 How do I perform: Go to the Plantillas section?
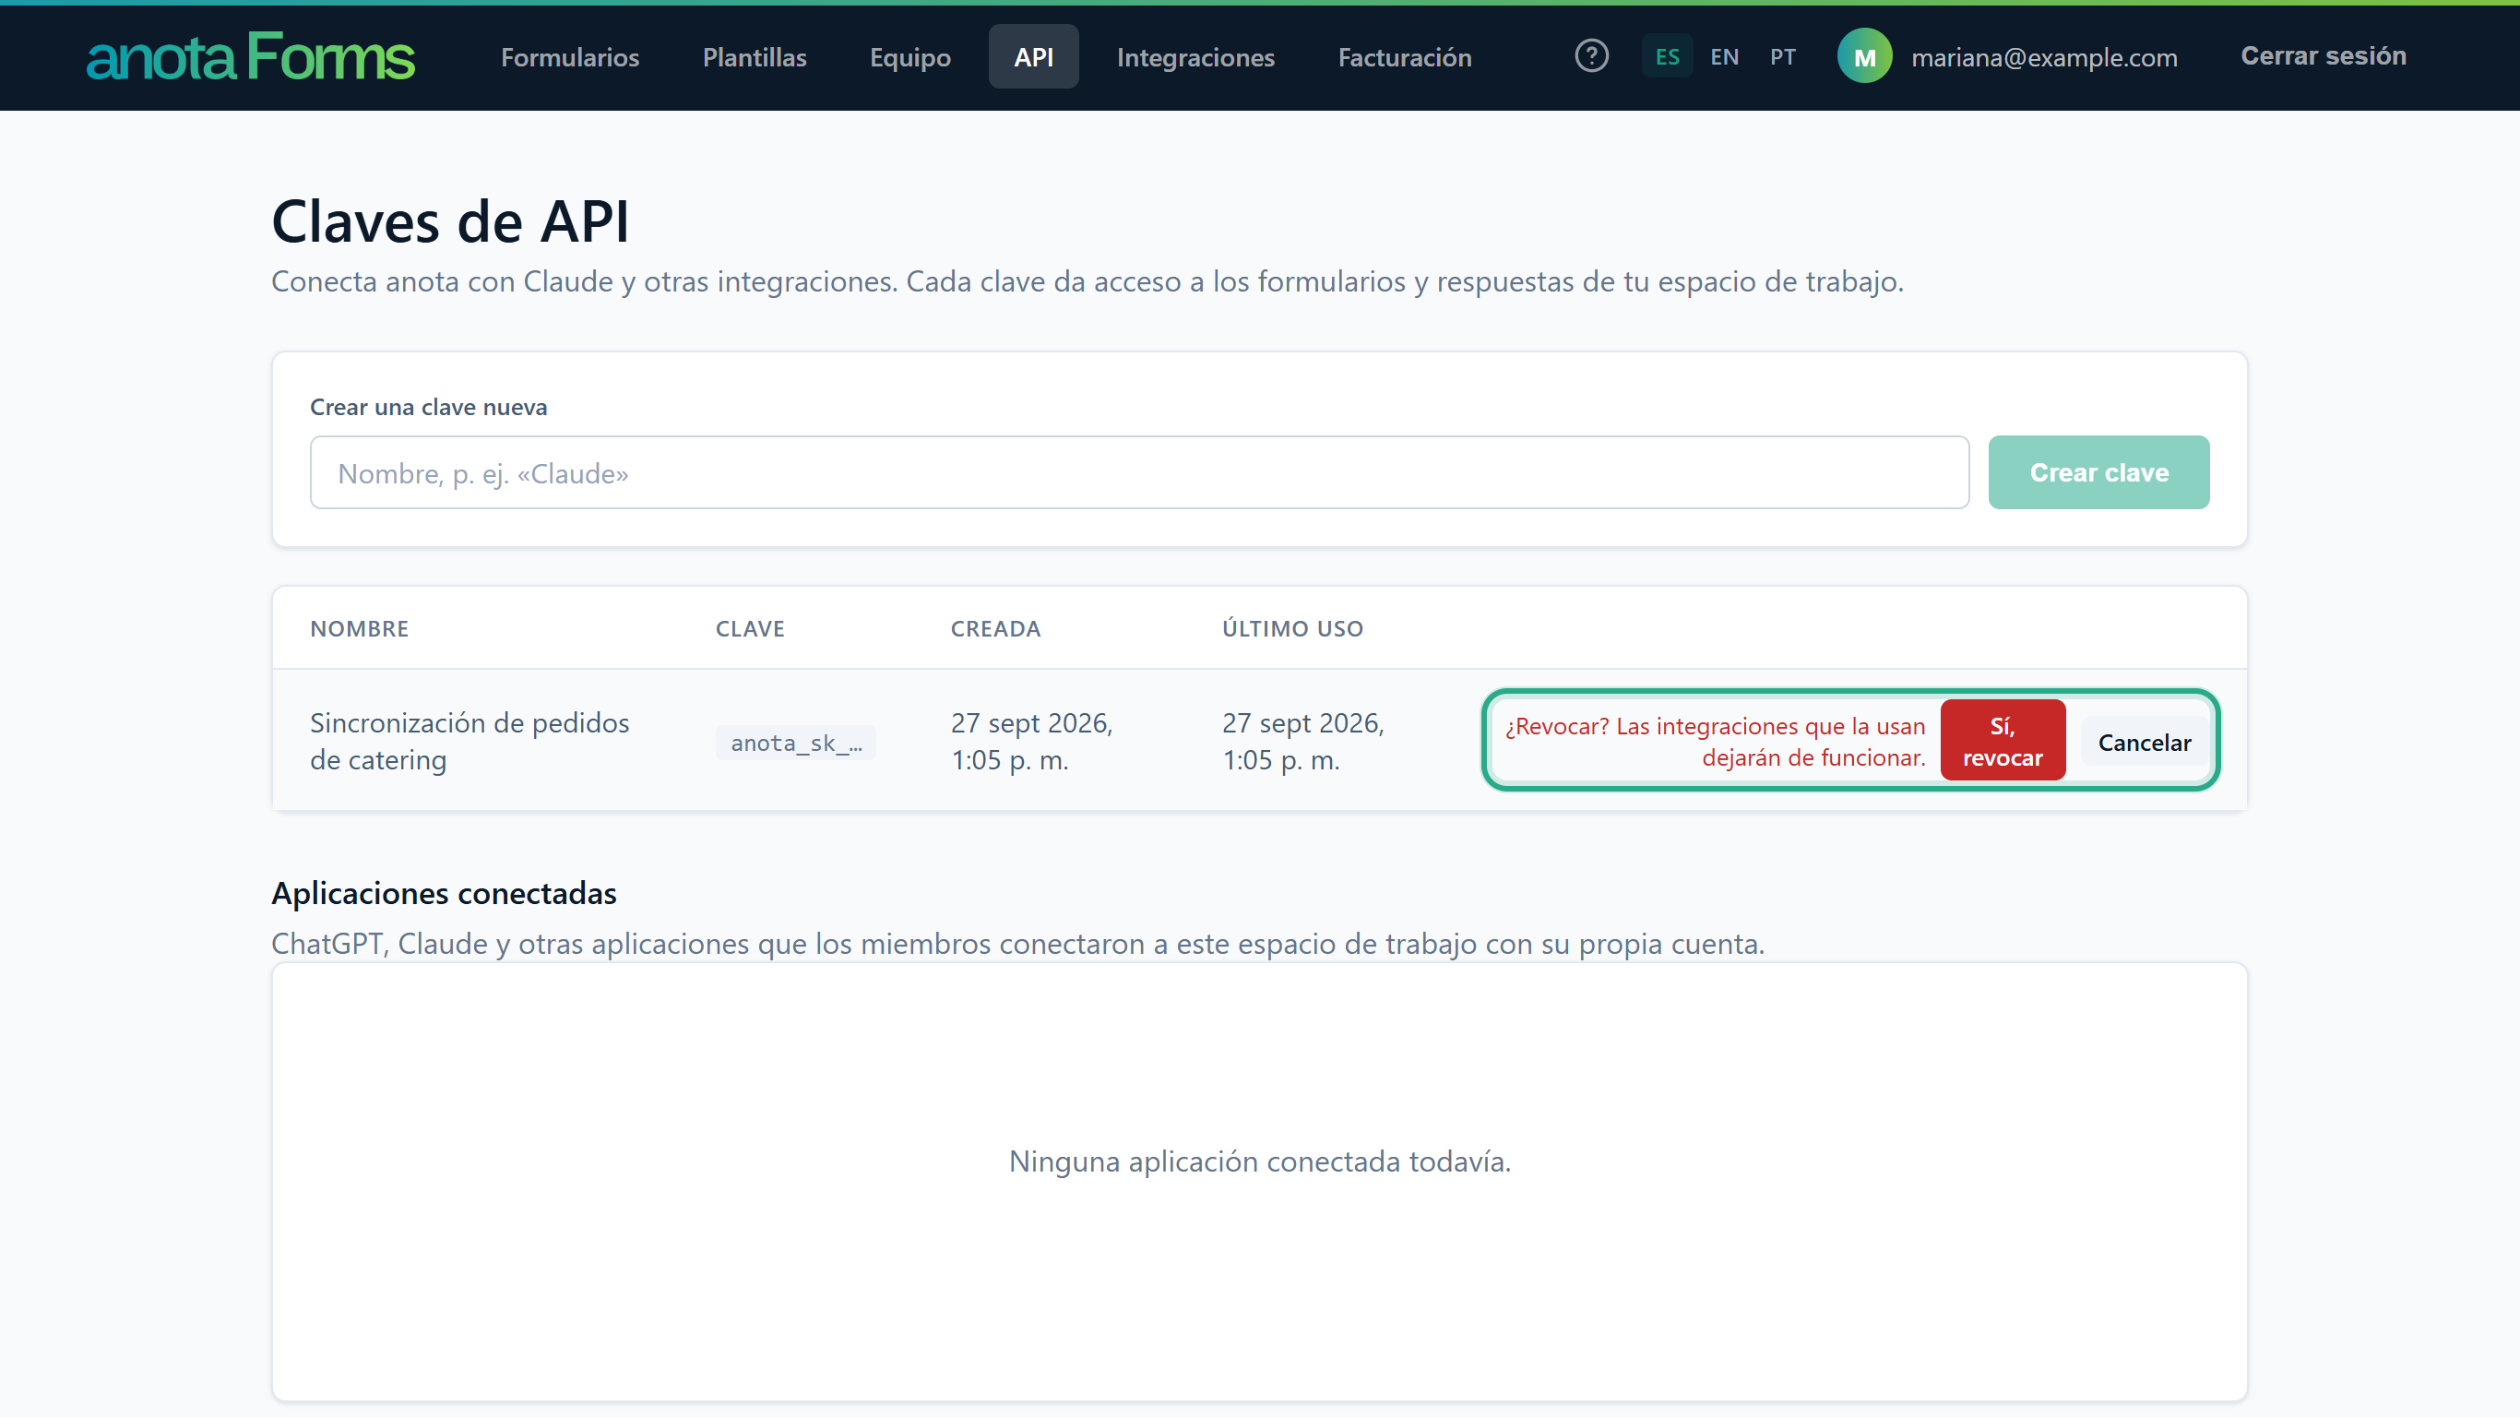(x=755, y=57)
